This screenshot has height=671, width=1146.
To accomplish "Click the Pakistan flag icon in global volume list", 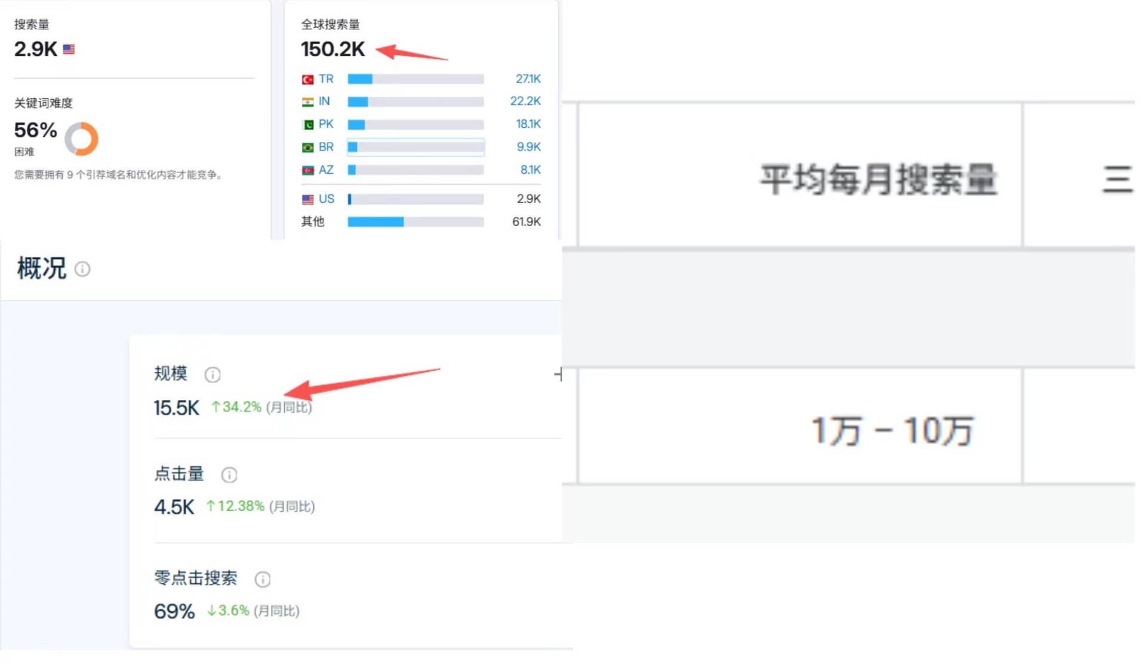I will coord(308,125).
